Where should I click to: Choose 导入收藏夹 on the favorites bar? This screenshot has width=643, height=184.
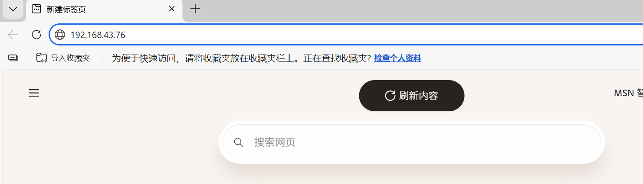tap(63, 58)
